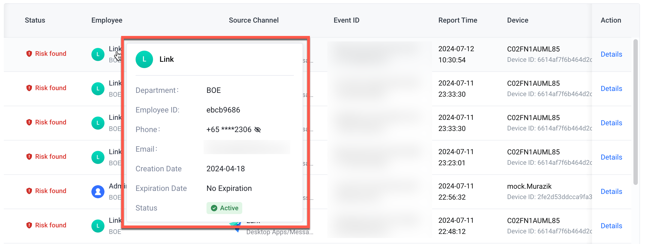646x244 pixels.
Task: Open Details for the 2024-07-11 22:48:12 event
Action: point(611,226)
